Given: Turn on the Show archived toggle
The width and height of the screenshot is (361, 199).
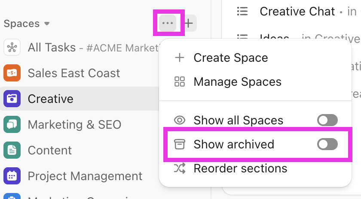Looking at the screenshot, I should [x=327, y=144].
